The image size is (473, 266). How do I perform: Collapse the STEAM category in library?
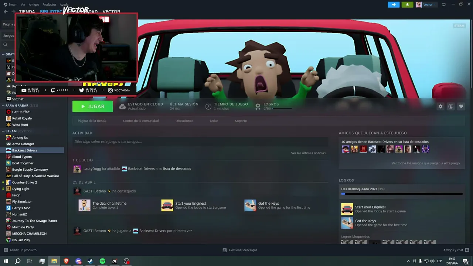(x=3, y=131)
